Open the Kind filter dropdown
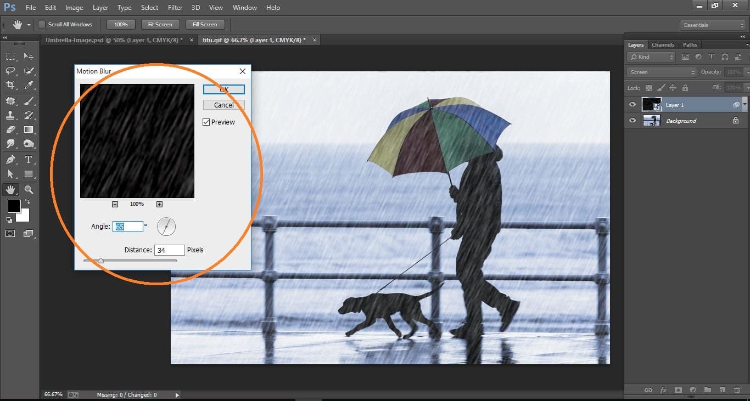Screen dimensions: 750x401 (651, 57)
